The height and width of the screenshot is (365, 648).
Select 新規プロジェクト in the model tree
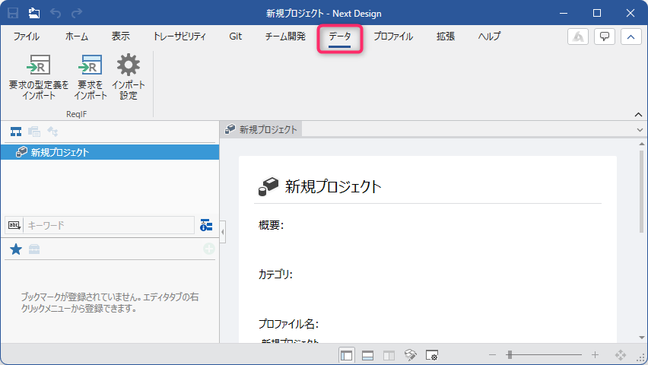(110, 152)
